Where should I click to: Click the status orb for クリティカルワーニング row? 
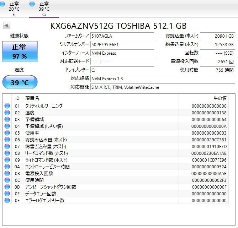7,106
